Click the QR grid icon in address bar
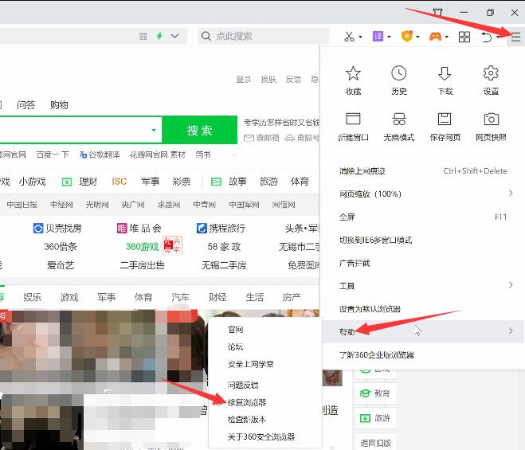This screenshot has width=525, height=450. 143,36
